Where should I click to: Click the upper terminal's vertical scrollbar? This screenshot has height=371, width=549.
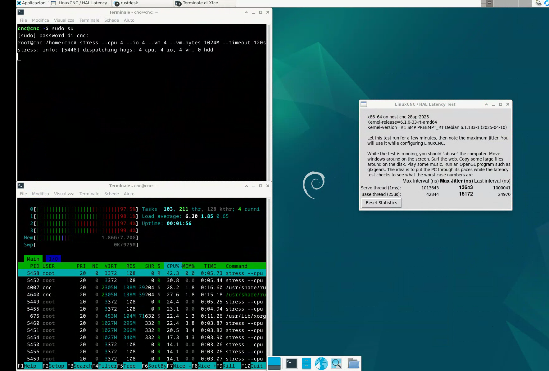tap(269, 103)
